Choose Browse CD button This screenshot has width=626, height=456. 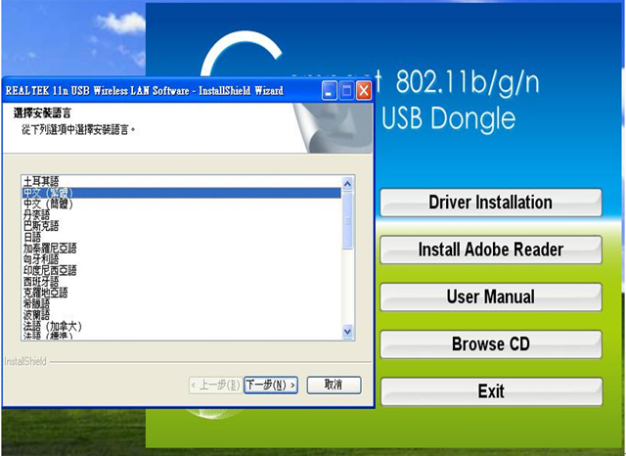click(491, 343)
